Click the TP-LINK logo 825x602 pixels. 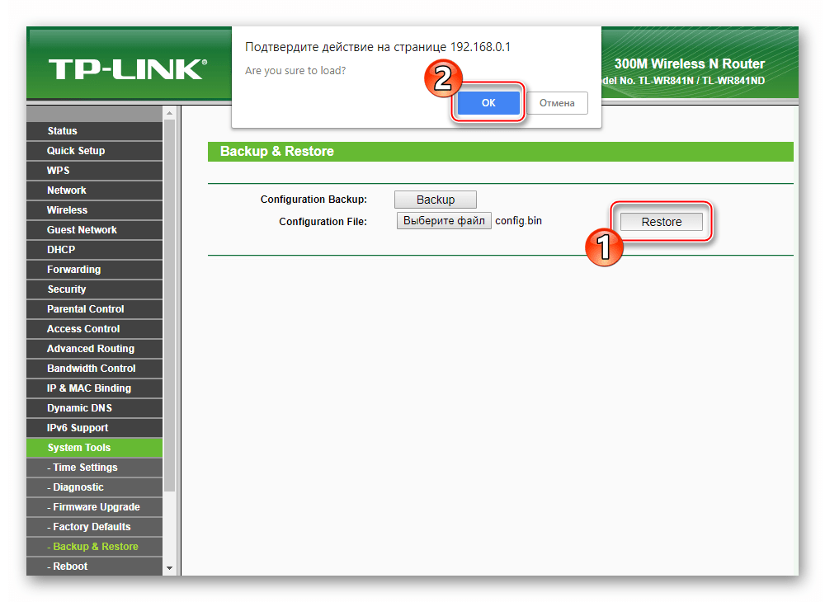pos(128,69)
